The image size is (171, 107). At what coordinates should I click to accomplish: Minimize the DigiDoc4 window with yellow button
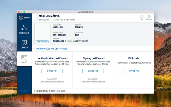point(22,12)
